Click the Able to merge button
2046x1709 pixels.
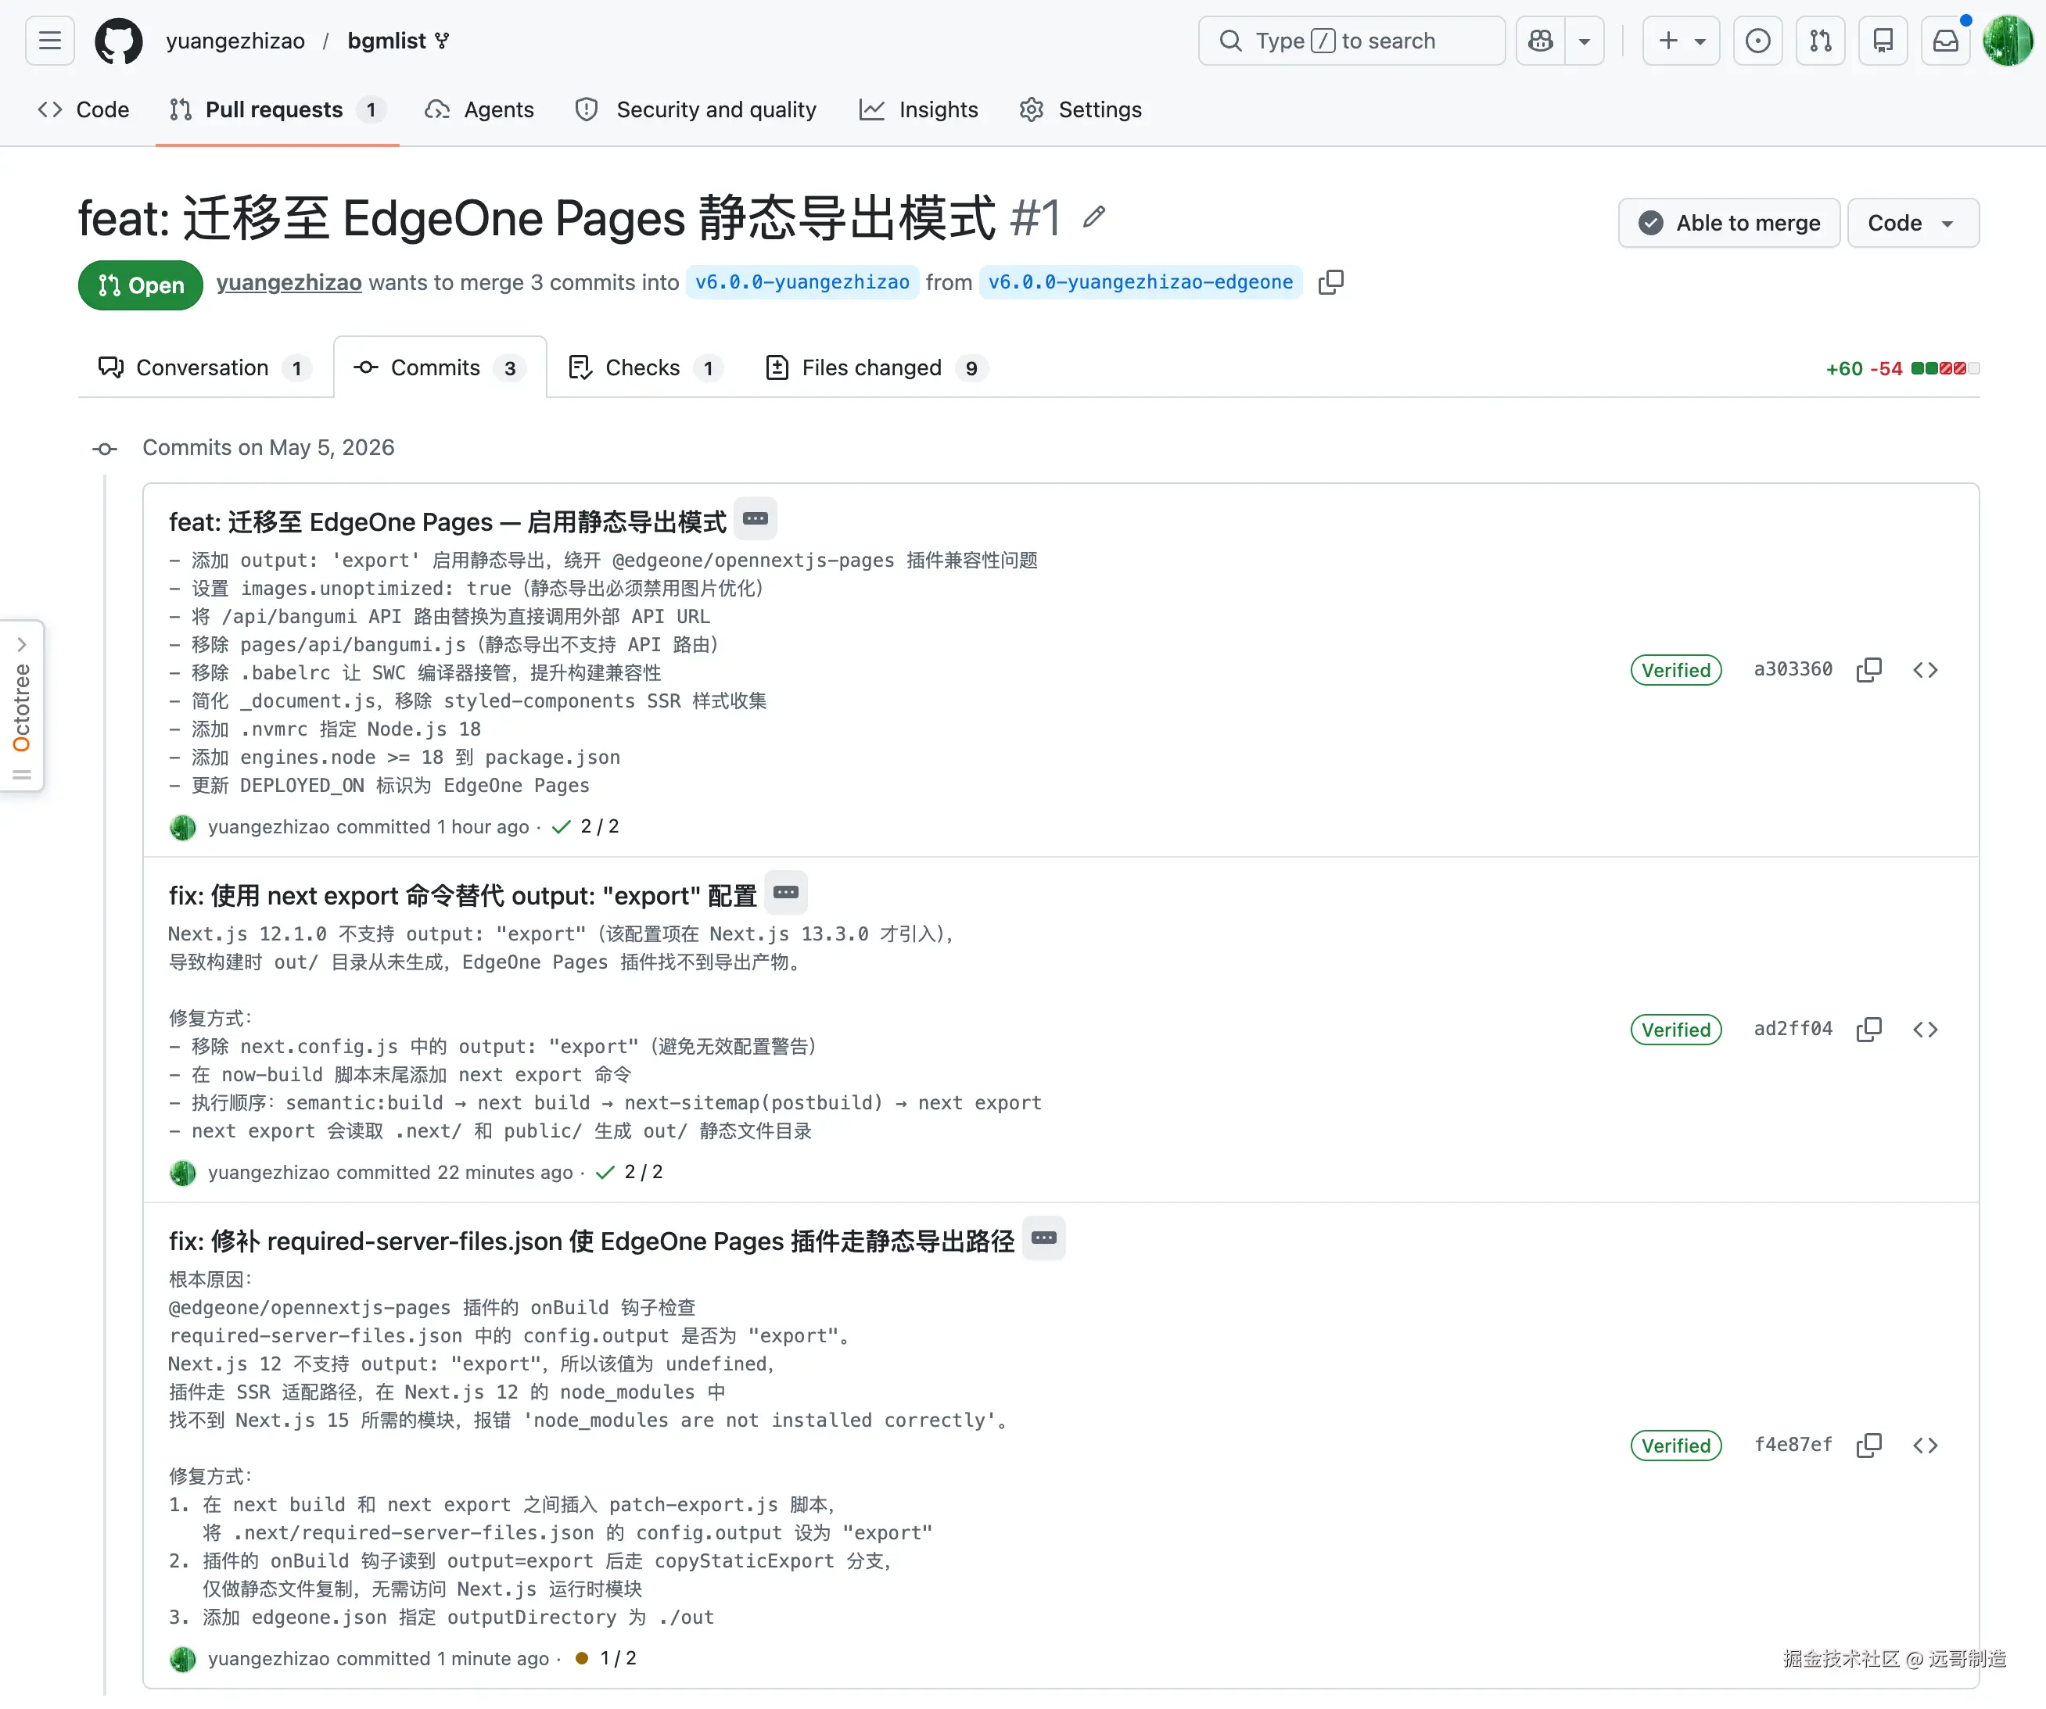point(1728,223)
